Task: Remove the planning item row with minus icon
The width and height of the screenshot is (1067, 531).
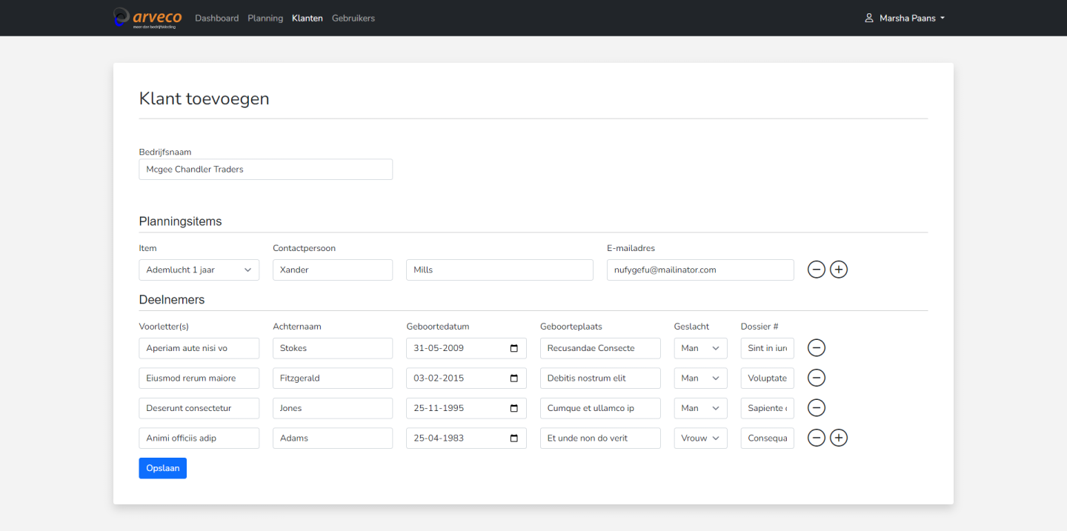Action: [x=816, y=270]
